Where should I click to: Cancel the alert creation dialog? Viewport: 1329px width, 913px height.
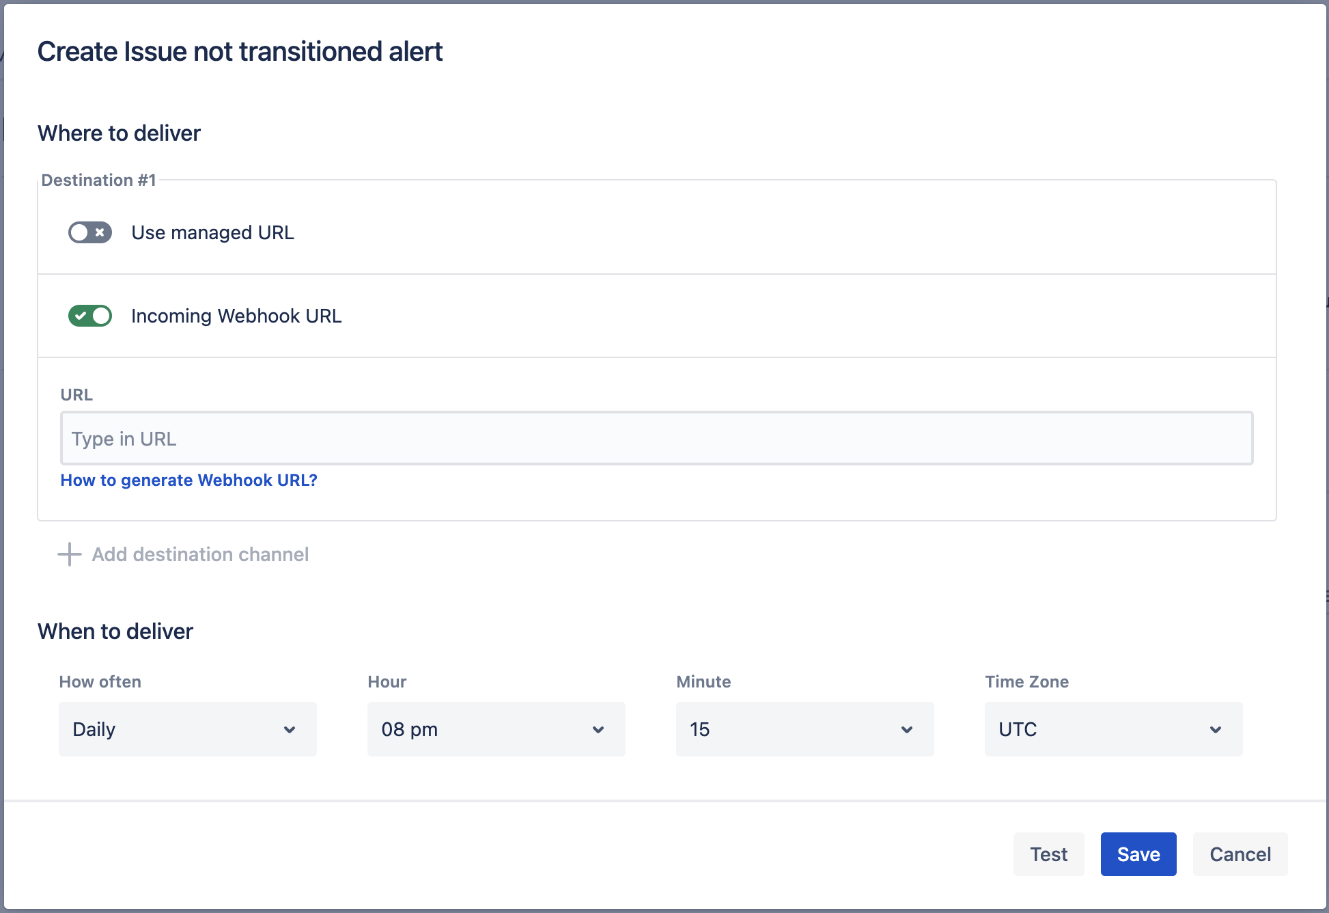pos(1240,854)
